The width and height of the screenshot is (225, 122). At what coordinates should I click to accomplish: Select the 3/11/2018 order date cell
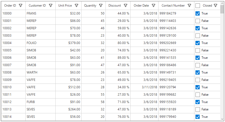pos(145,87)
